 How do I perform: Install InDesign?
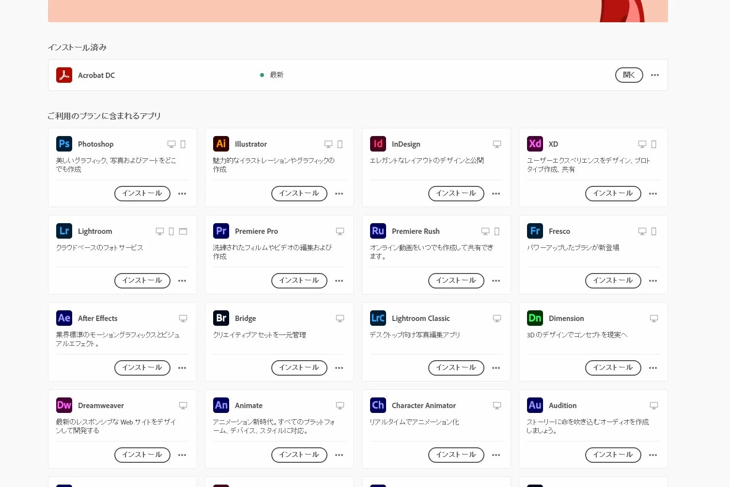coord(456,193)
